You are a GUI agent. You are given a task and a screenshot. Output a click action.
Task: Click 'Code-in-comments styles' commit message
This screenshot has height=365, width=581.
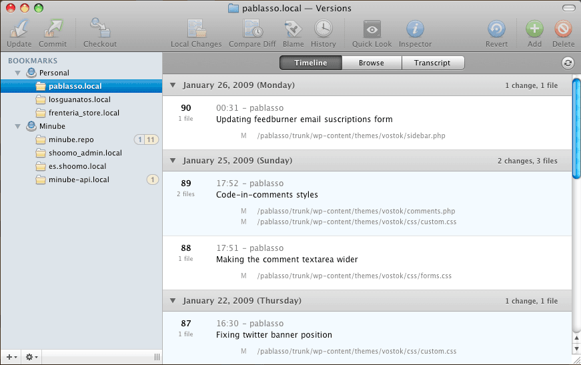[x=267, y=195]
